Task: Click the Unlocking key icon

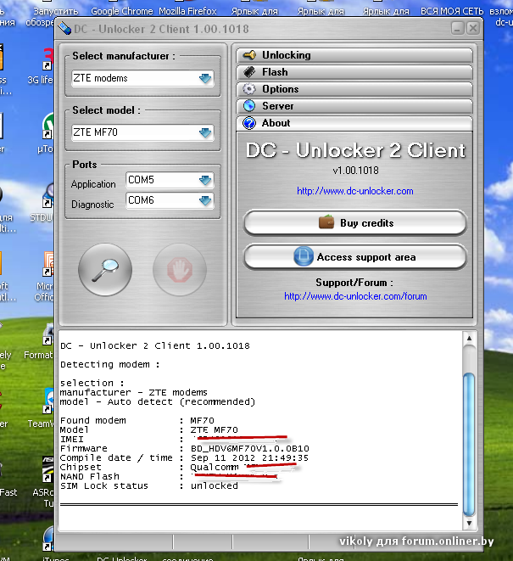Action: click(x=249, y=55)
